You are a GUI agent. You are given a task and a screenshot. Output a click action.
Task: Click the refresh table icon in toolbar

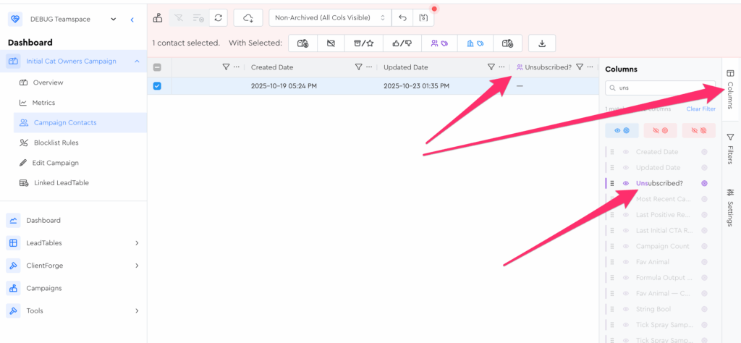click(x=219, y=17)
